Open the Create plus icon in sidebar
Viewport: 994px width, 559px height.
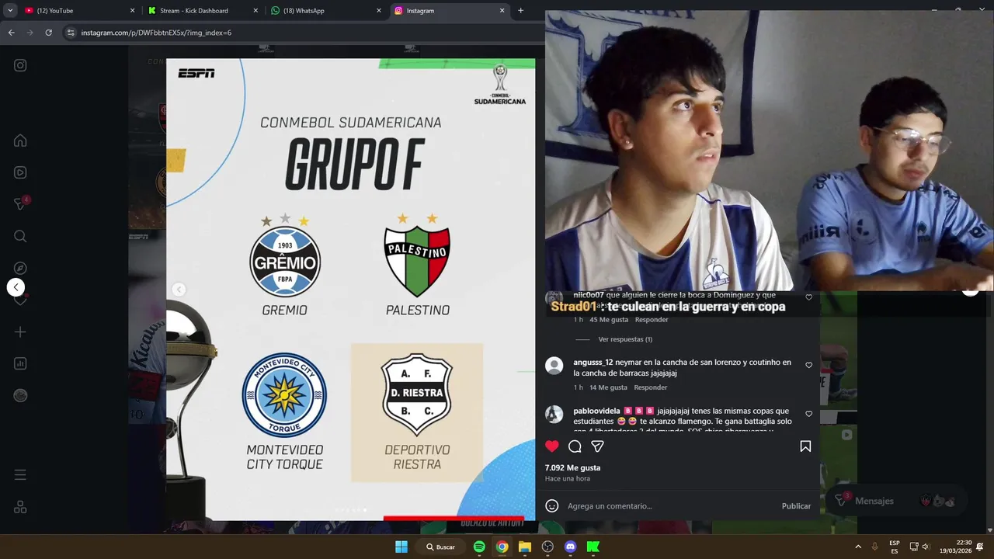[20, 332]
